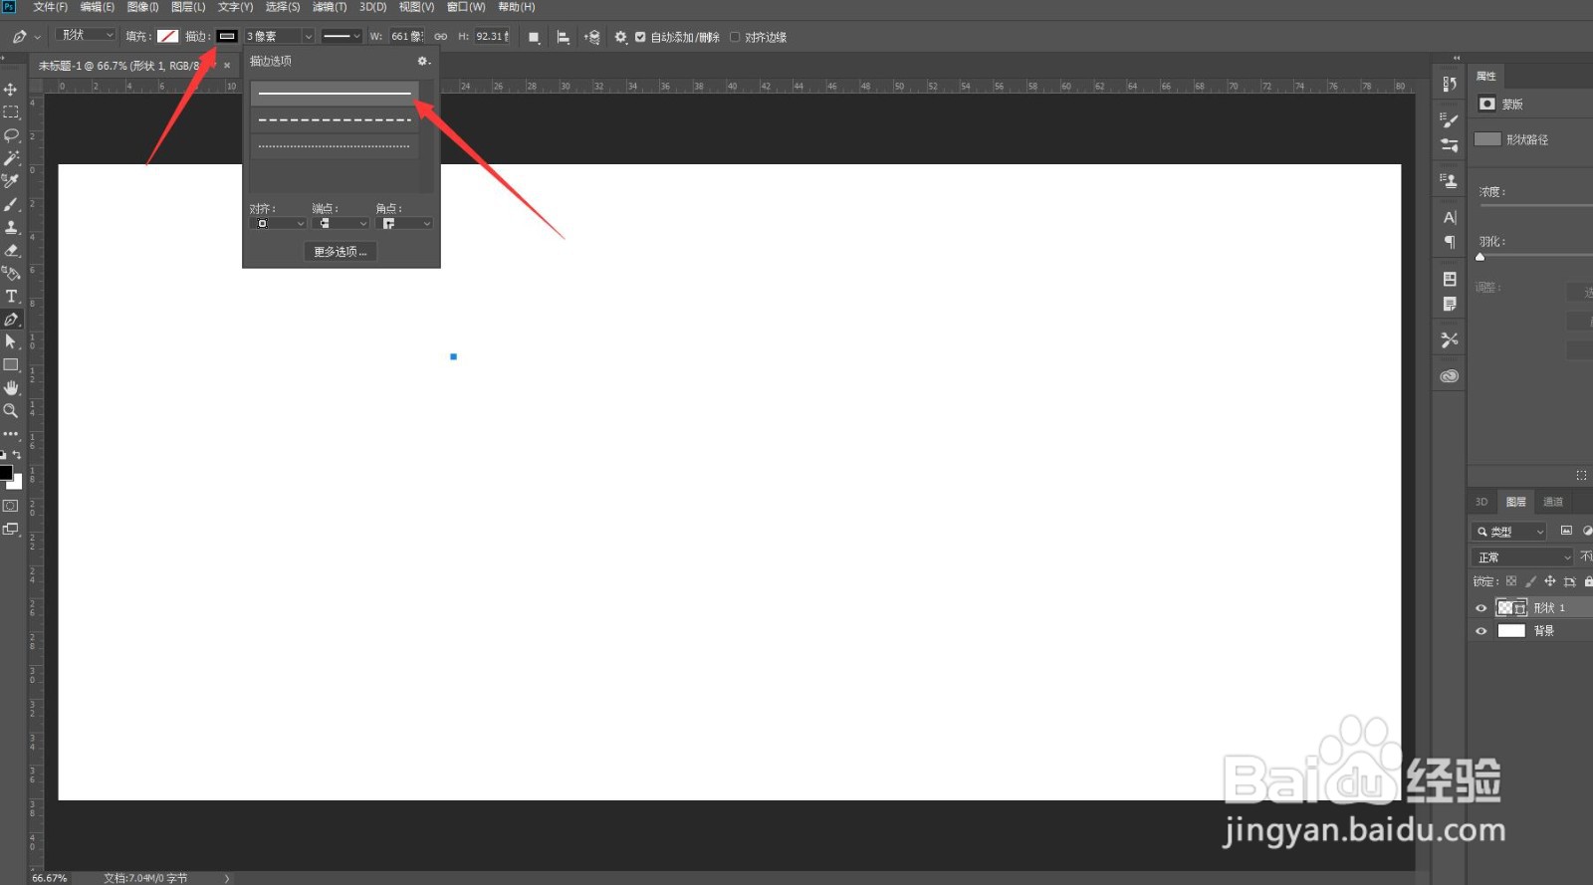Hide the 背景 layer
Screen dimensions: 1593x885
1480,631
